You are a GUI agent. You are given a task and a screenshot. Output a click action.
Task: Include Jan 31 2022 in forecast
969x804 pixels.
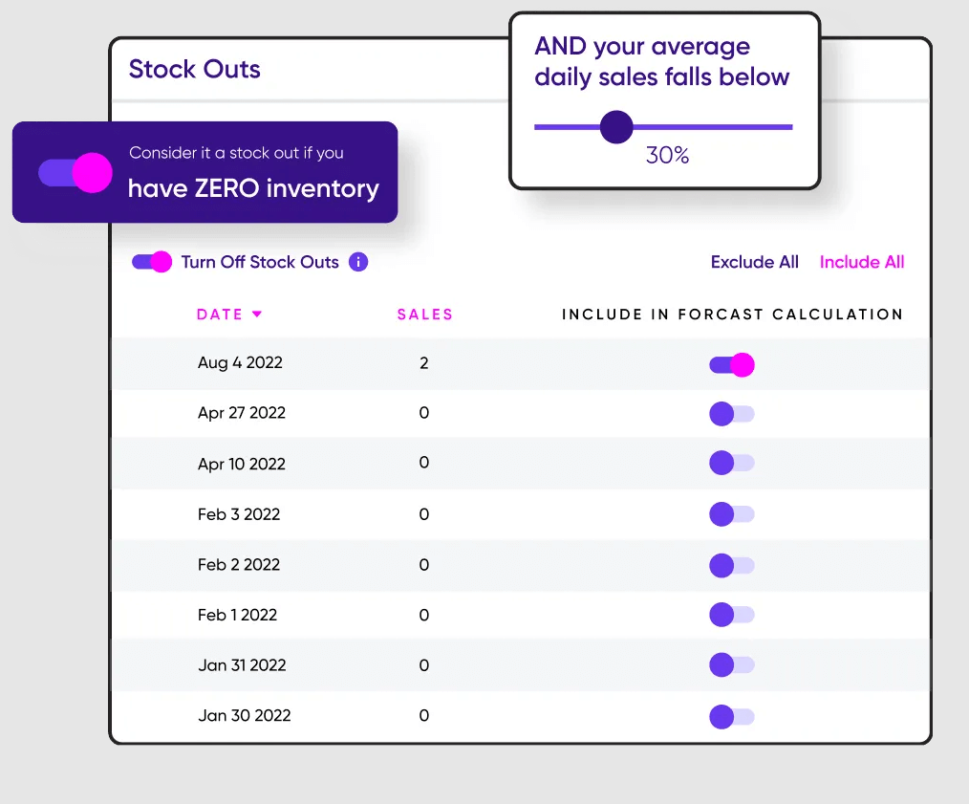point(732,665)
